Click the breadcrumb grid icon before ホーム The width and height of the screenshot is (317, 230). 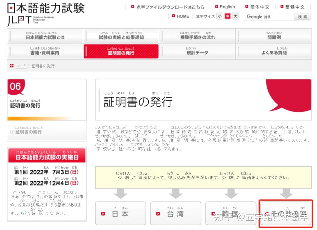pyautogui.click(x=11, y=66)
